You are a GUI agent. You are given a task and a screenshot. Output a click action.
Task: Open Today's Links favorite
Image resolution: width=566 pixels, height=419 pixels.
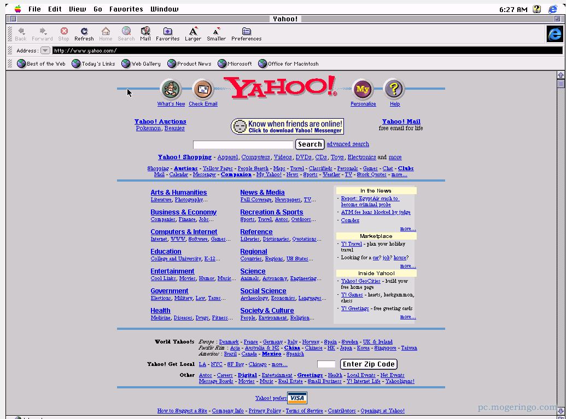click(94, 63)
